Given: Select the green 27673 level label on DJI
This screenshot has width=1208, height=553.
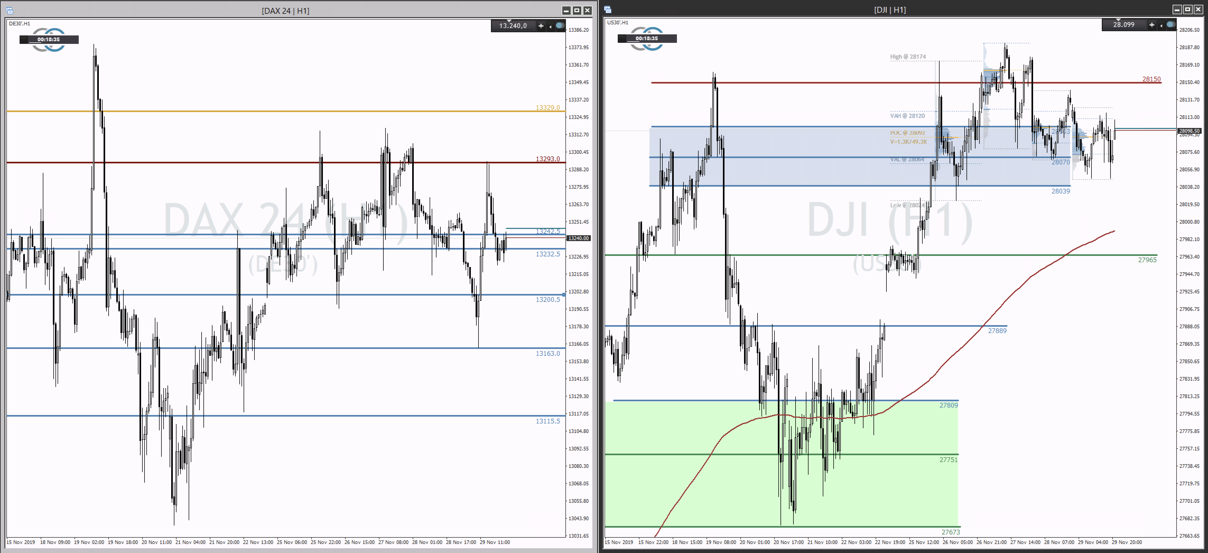Looking at the screenshot, I should (951, 532).
